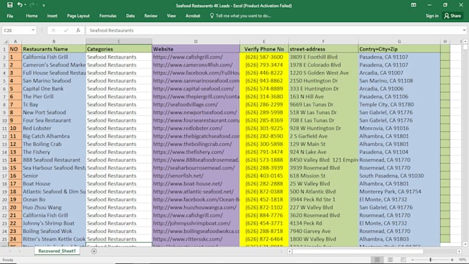The height and width of the screenshot is (264, 469).
Task: Click the Sign in link
Action: pos(432,16)
